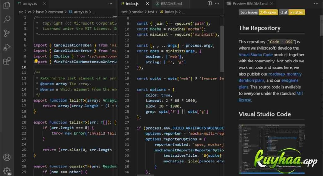The image size is (323, 176).
Task: Click 'const Mocha = require' line
Action: coord(171,29)
